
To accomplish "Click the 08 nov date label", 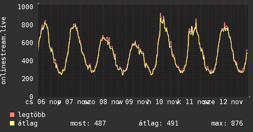I will pos(111,102).
